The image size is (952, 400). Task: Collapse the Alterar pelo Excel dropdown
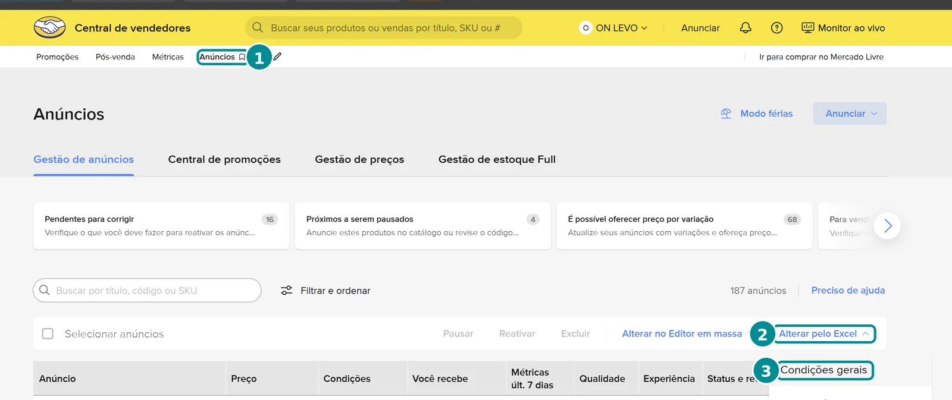click(x=823, y=334)
